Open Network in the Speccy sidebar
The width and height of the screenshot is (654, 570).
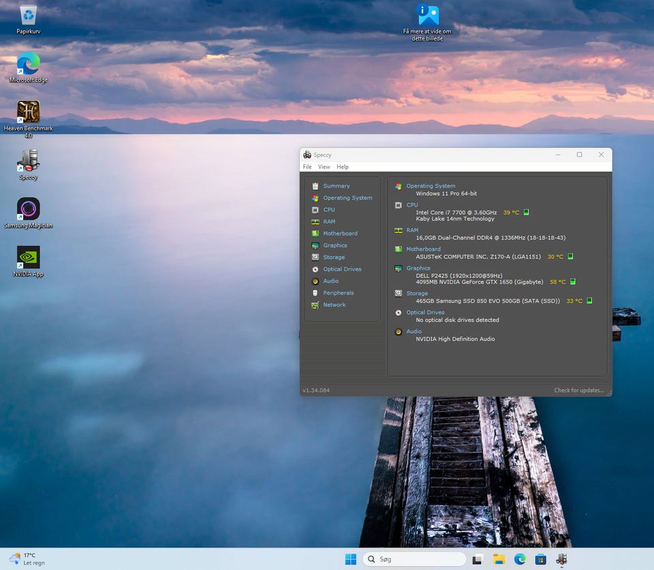click(x=334, y=305)
